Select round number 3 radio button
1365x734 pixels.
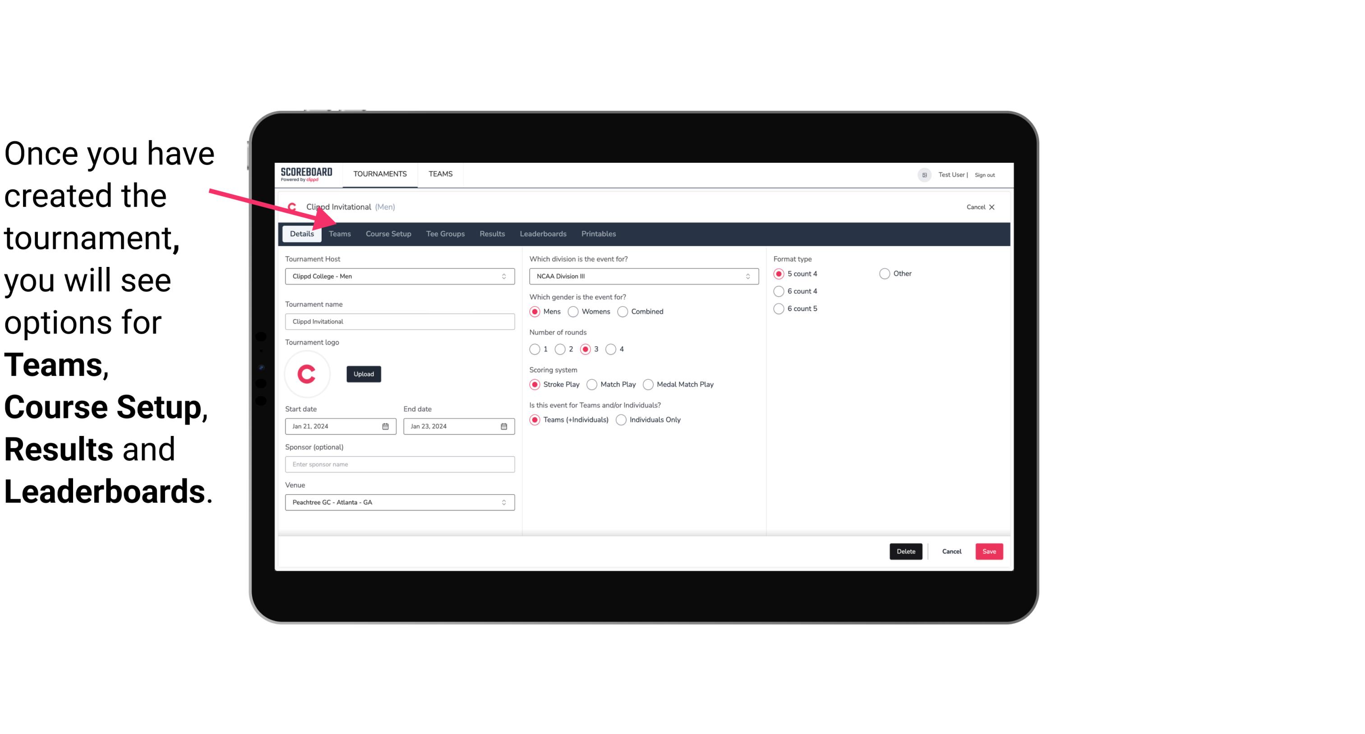point(587,349)
